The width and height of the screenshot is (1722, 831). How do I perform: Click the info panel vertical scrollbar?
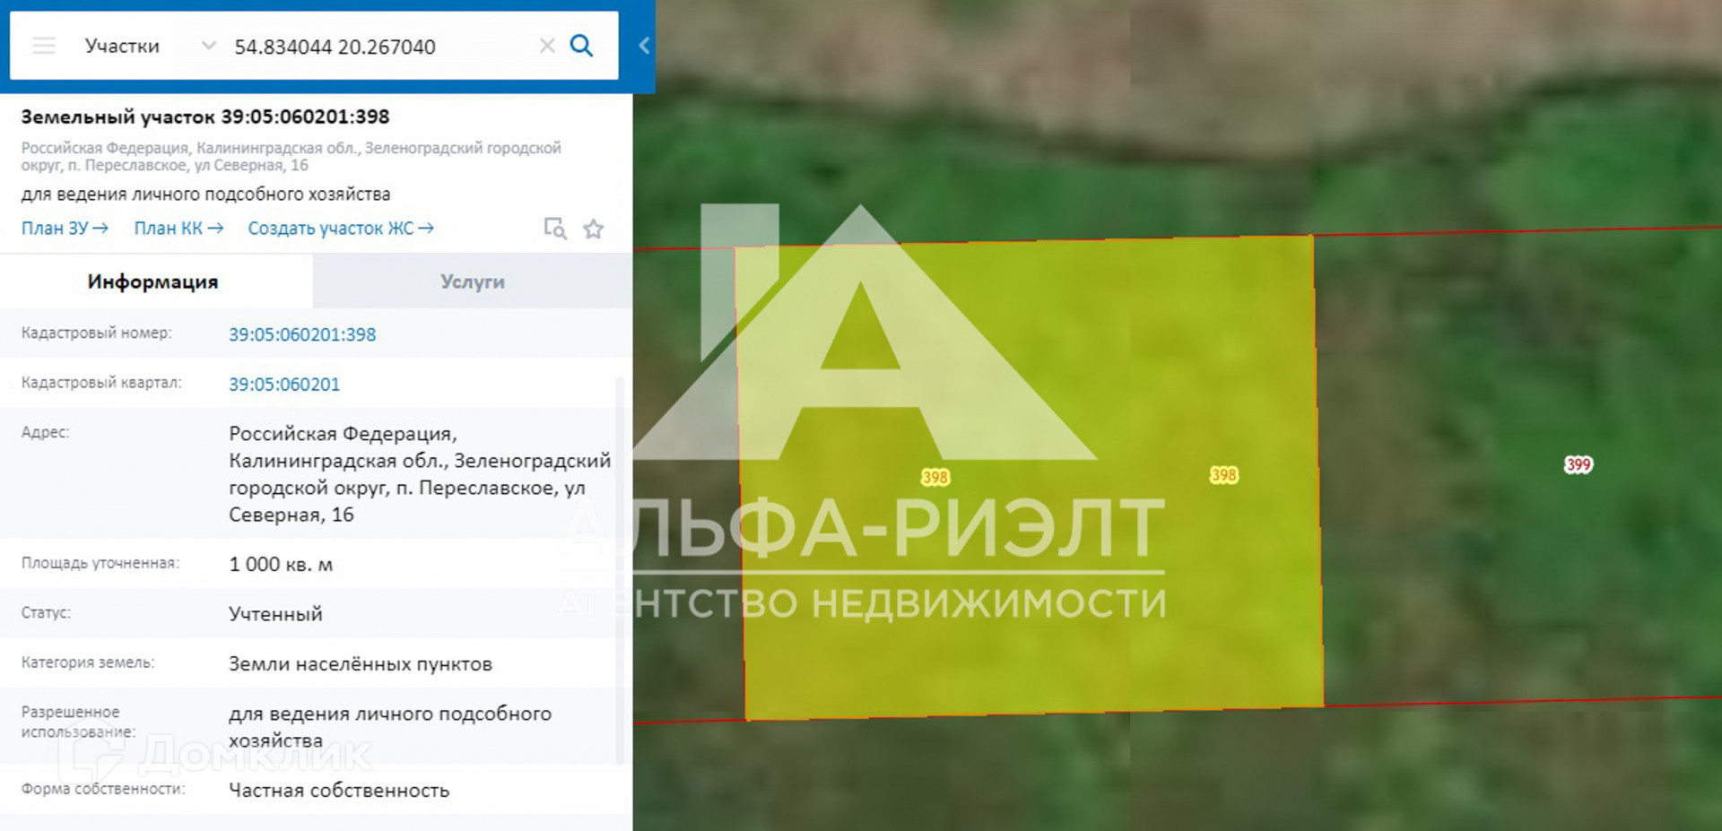[618, 569]
